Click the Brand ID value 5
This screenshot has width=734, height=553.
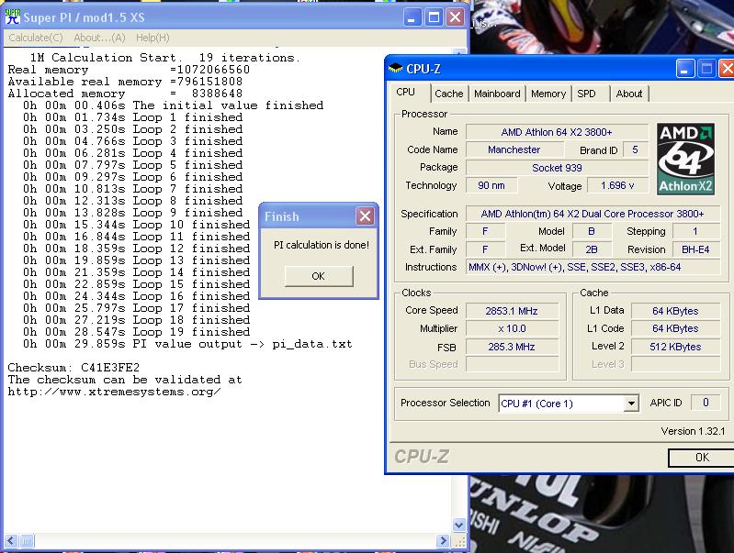click(x=635, y=149)
